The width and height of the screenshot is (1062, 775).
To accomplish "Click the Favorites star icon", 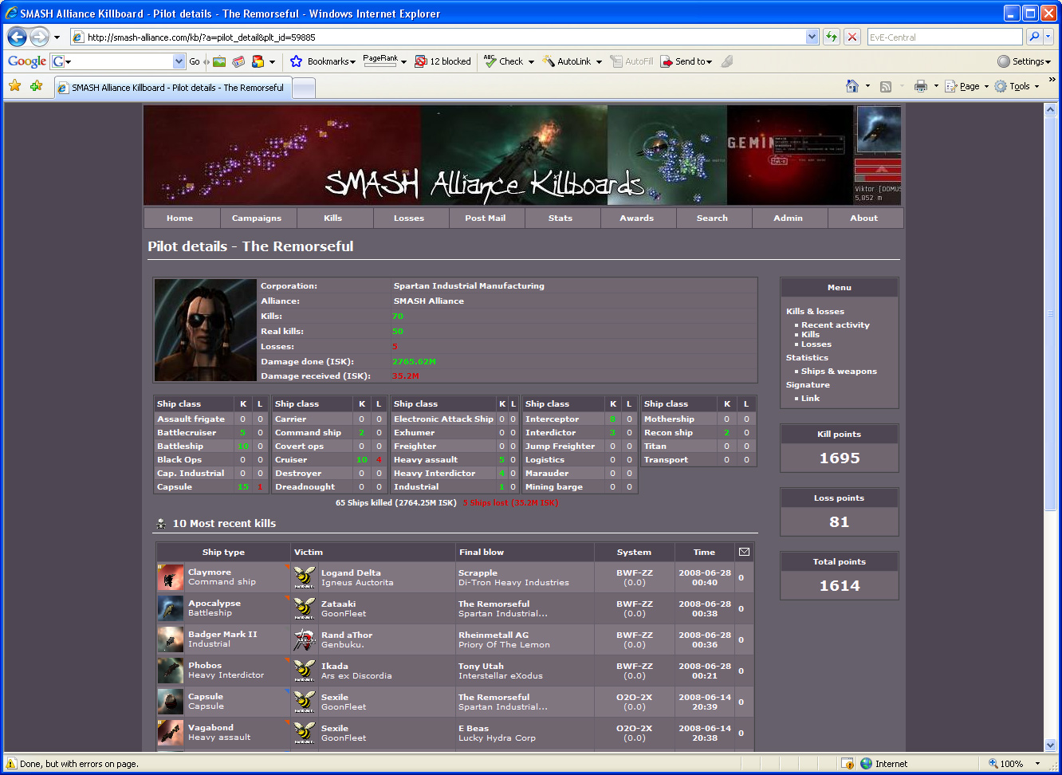I will pos(15,86).
